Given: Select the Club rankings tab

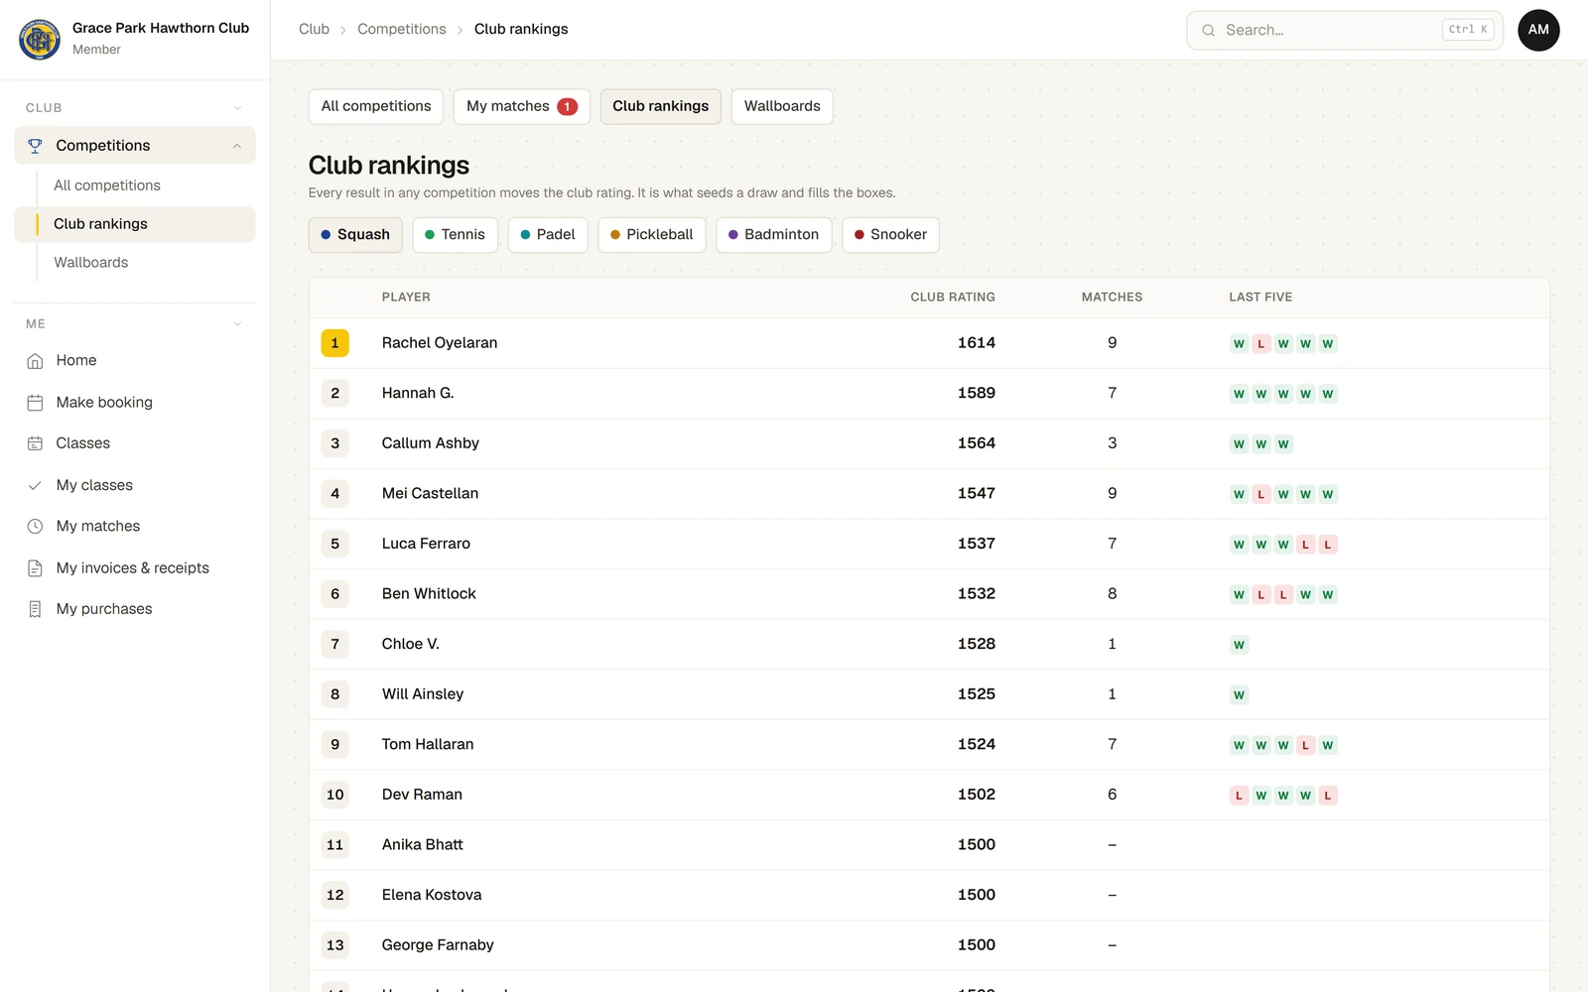Looking at the screenshot, I should coord(660,106).
